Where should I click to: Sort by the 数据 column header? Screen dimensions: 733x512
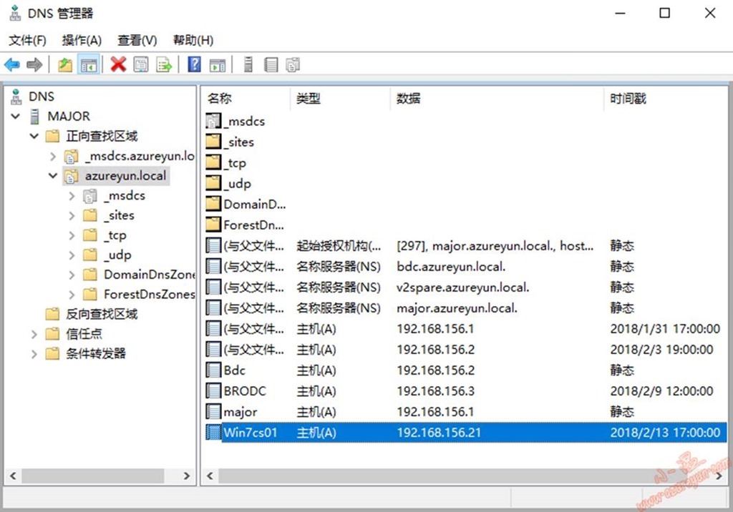click(x=497, y=99)
